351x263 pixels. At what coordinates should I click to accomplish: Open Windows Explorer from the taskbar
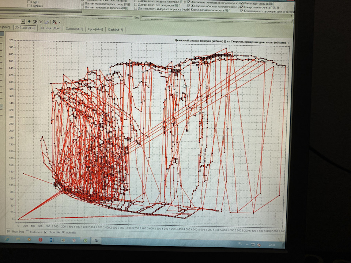(x=18, y=240)
